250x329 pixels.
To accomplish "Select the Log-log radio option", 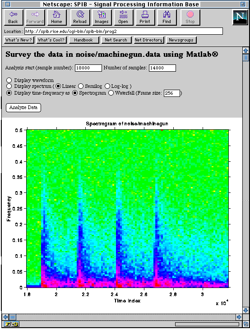I will point(107,86).
